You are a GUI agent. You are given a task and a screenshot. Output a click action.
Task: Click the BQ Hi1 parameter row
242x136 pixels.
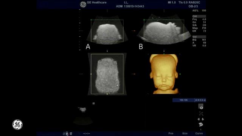tap(199, 40)
